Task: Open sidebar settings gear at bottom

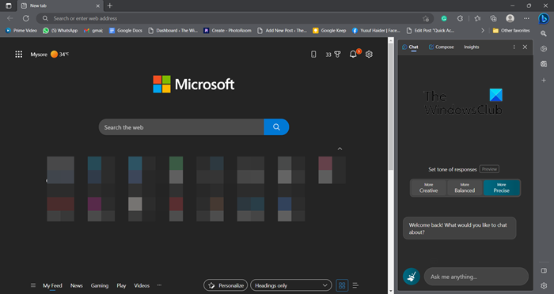Action: 544,285
